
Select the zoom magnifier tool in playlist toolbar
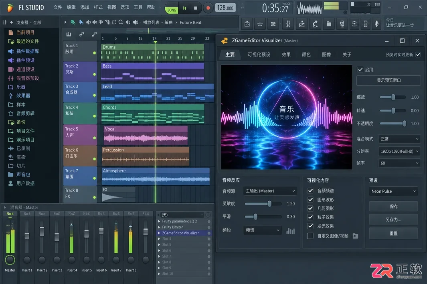[x=121, y=22]
